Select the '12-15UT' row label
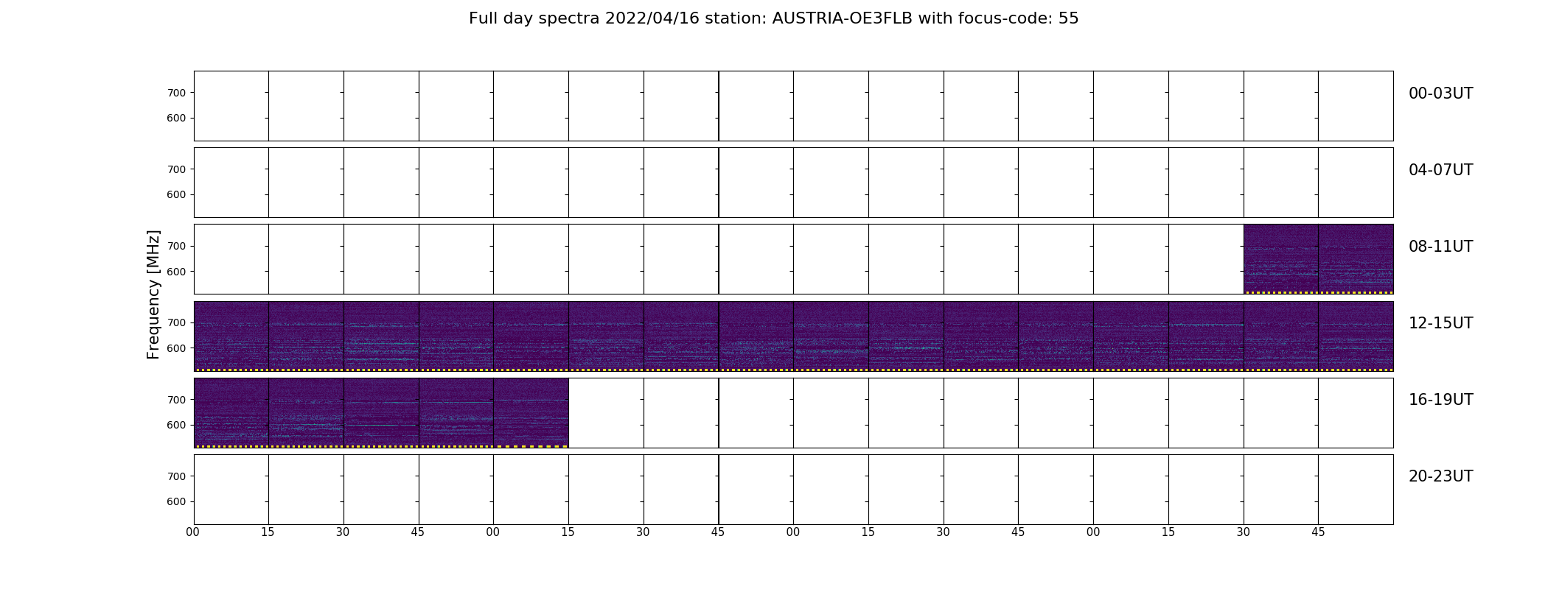The height and width of the screenshot is (589, 1548). pyautogui.click(x=1440, y=323)
